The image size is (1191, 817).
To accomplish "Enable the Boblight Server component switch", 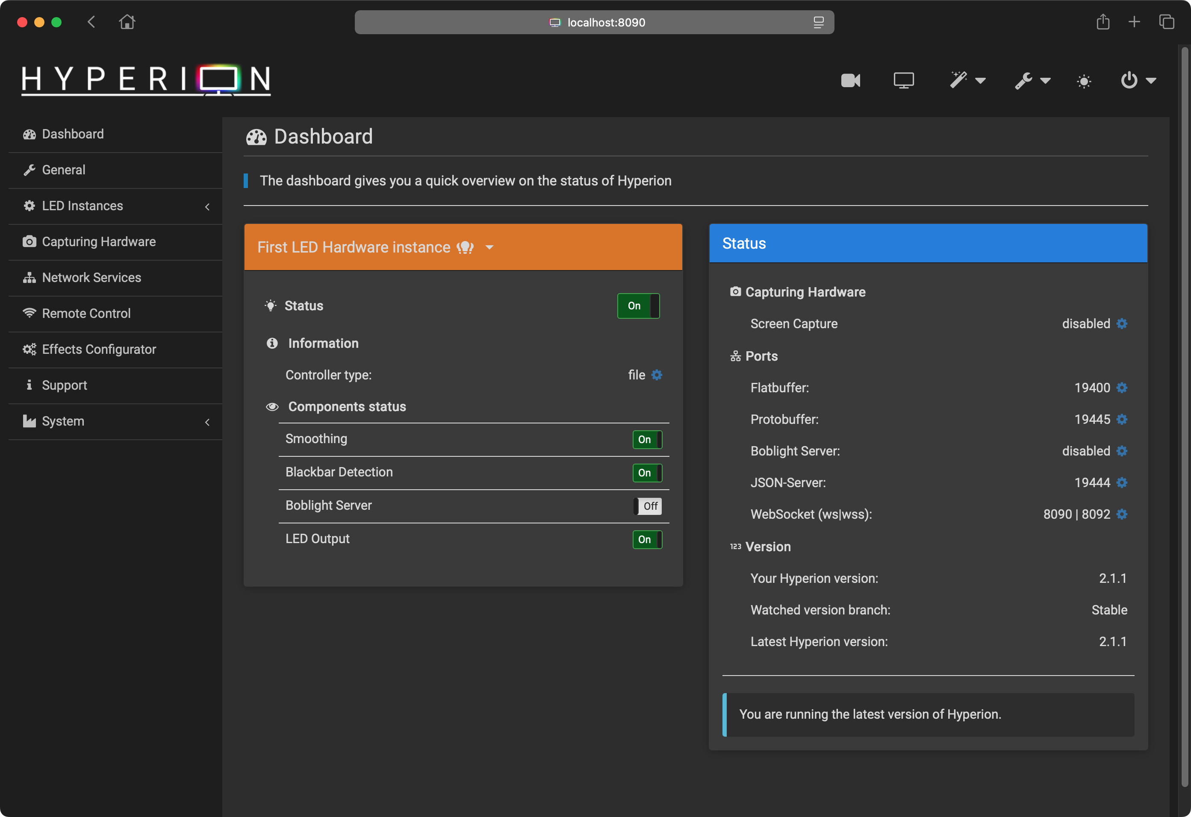I will (647, 506).
